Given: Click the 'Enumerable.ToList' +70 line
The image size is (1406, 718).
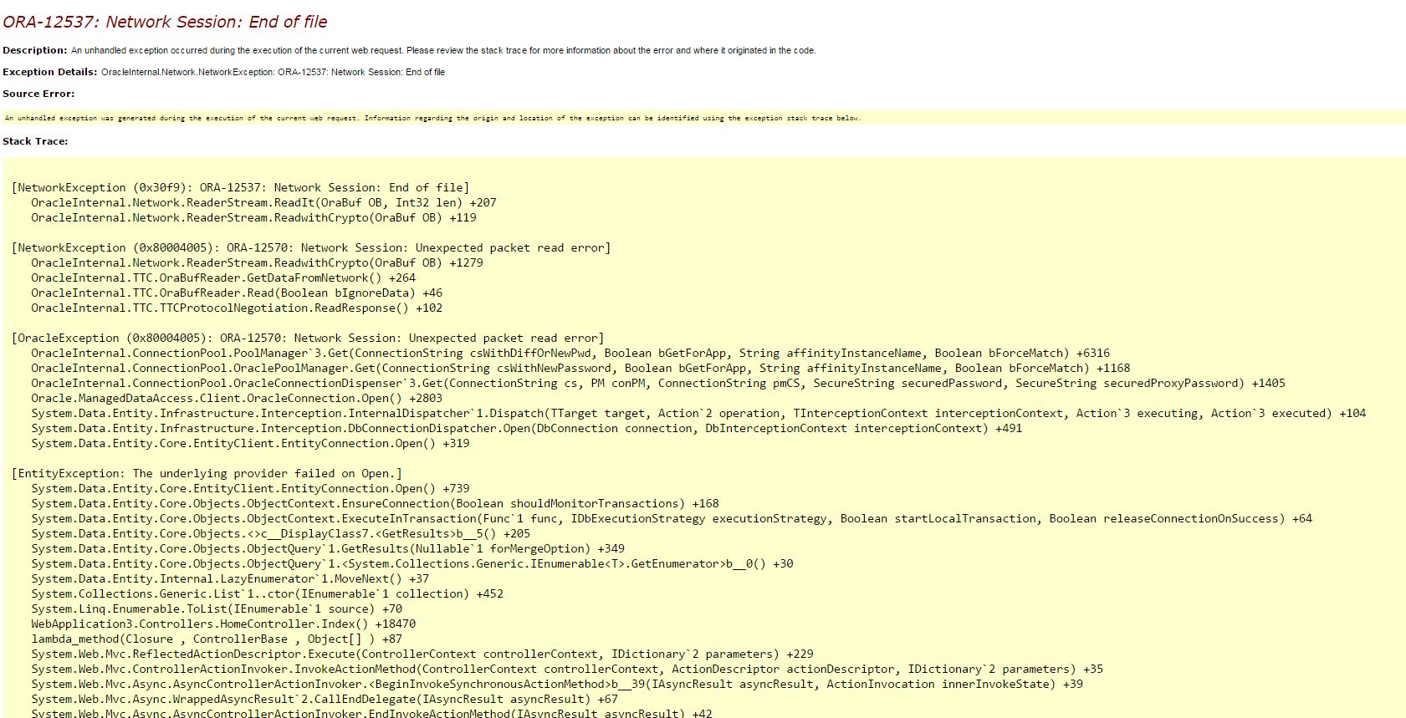Looking at the screenshot, I should [217, 609].
